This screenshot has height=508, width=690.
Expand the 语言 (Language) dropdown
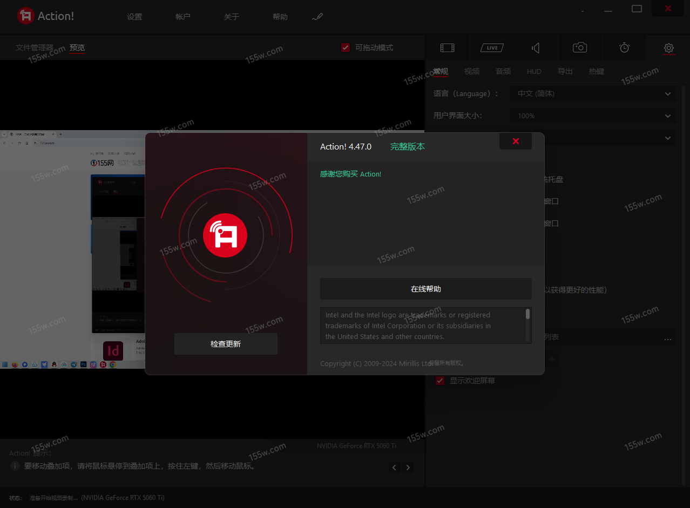(x=593, y=94)
